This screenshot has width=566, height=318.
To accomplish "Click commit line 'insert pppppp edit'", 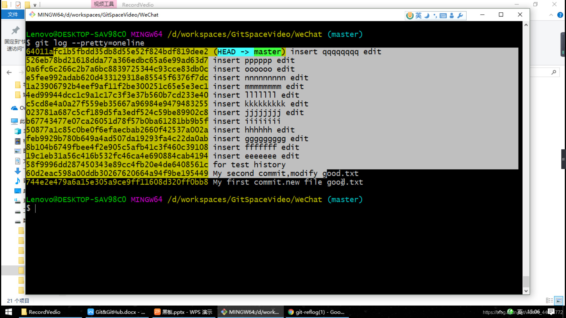I will point(254,61).
